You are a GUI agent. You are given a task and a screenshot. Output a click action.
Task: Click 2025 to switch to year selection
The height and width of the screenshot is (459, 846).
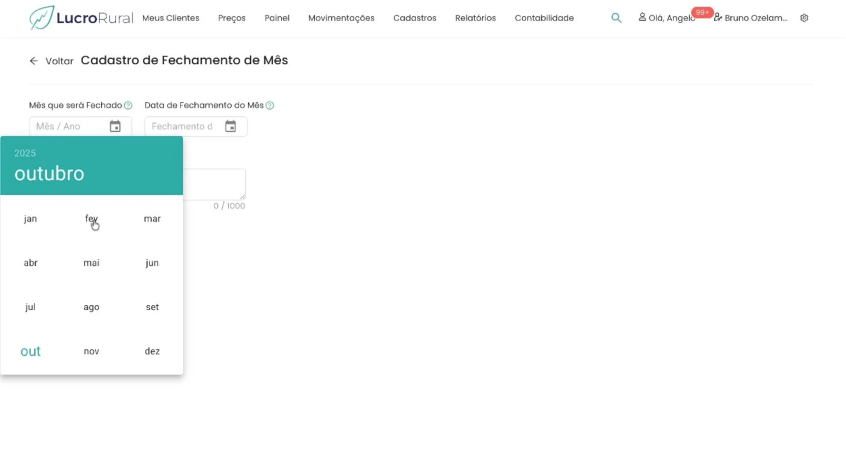[x=25, y=153]
